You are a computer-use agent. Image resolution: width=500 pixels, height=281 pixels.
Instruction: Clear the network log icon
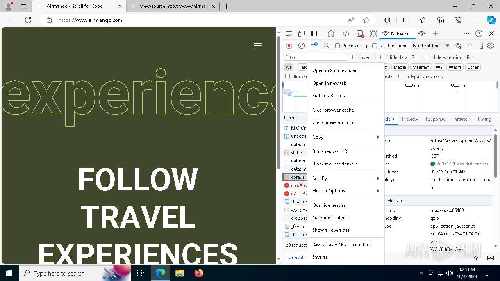click(302, 46)
